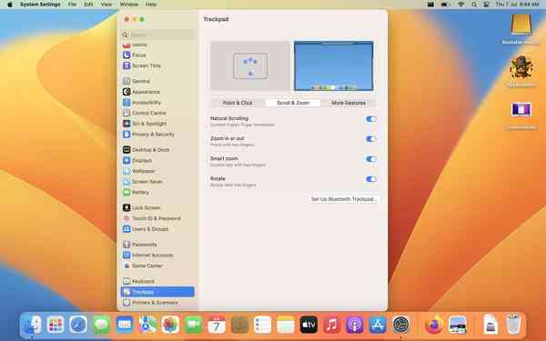The height and width of the screenshot is (341, 546).
Task: Launch FaceTime from the Dock
Action: [194, 325]
